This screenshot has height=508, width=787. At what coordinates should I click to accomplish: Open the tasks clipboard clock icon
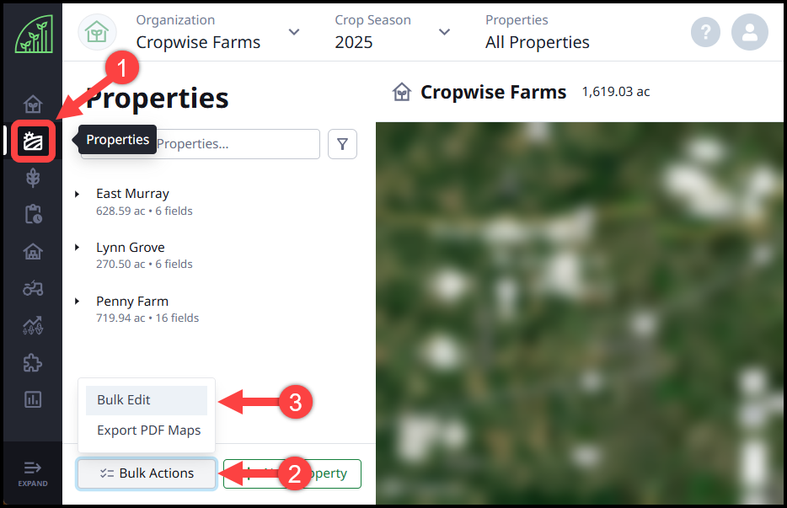pos(33,214)
